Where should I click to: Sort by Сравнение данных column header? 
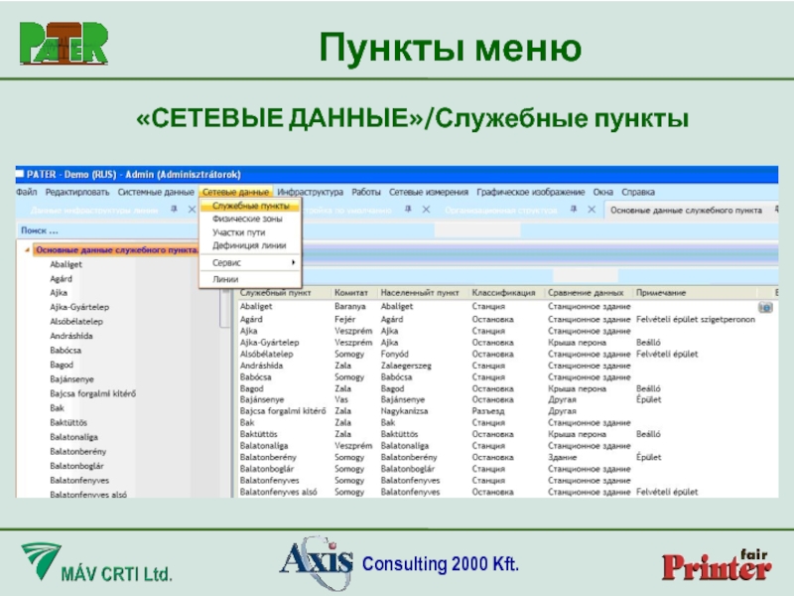pyautogui.click(x=586, y=293)
